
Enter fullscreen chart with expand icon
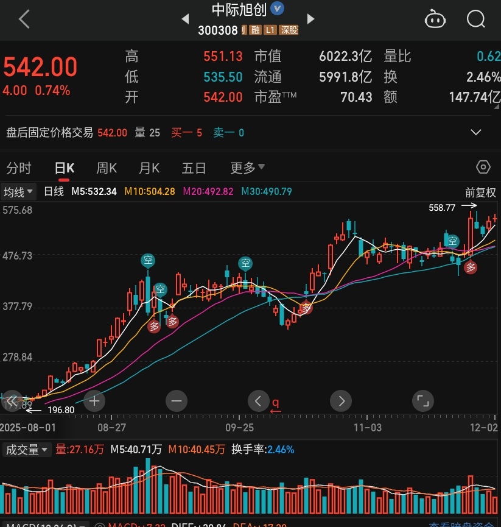click(422, 401)
